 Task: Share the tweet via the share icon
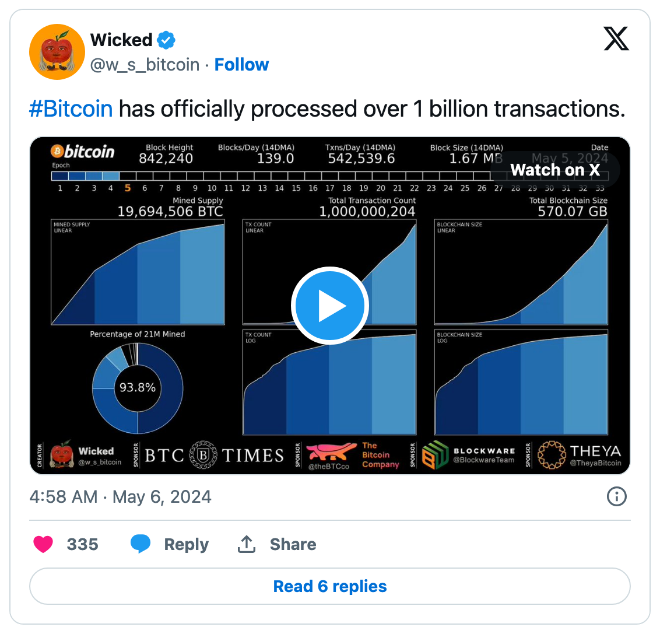246,544
